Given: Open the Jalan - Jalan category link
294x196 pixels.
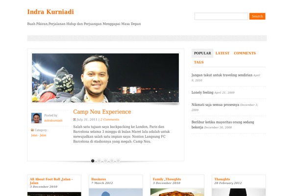Looking at the screenshot, I should 39,135.
